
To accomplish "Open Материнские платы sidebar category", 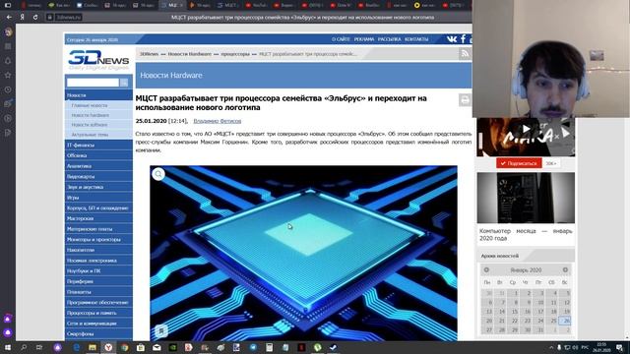I will click(x=98, y=229).
